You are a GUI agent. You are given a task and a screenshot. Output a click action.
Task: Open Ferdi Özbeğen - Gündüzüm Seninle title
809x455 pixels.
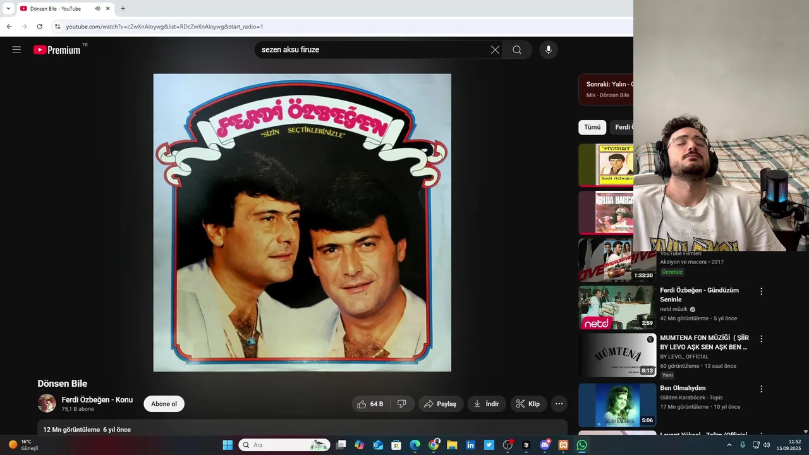coord(699,294)
